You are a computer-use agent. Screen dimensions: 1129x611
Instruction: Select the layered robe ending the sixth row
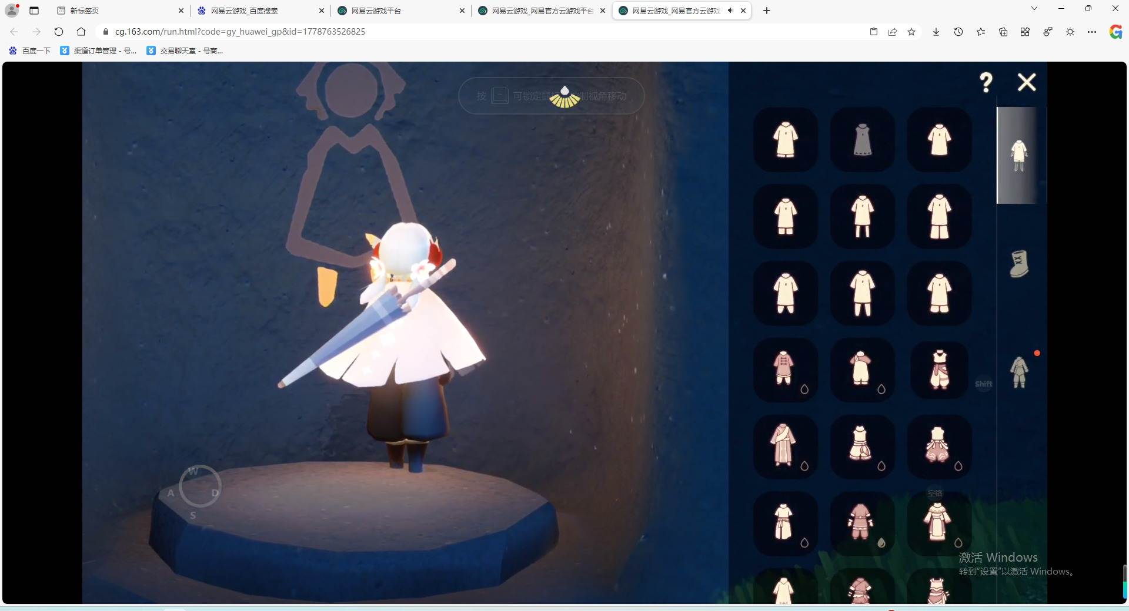coord(940,524)
